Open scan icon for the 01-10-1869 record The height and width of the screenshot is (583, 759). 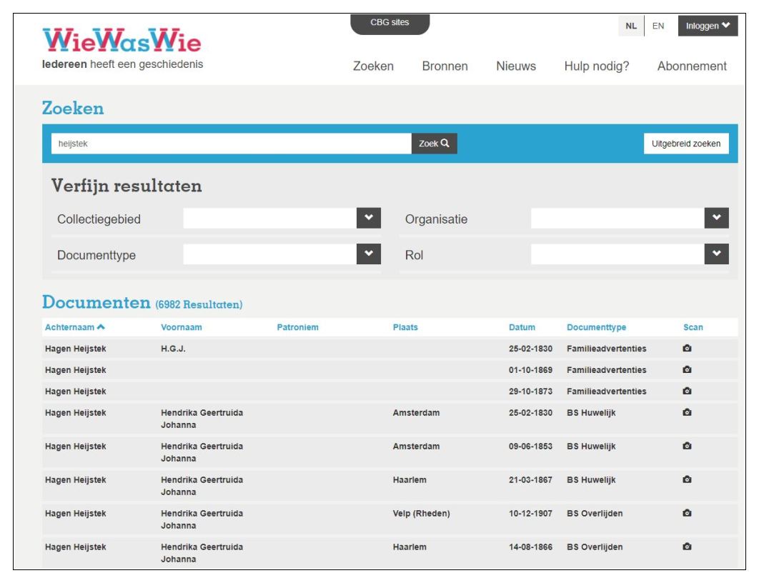coord(687,370)
